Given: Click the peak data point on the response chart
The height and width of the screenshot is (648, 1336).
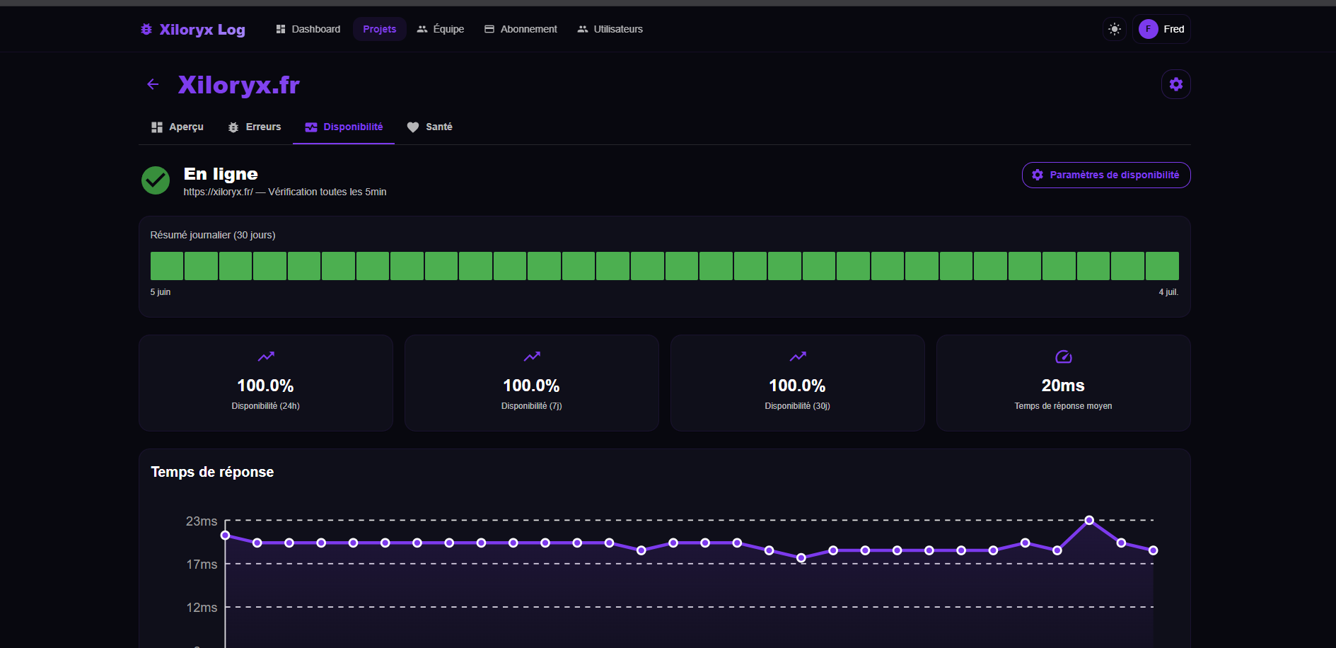Looking at the screenshot, I should [x=1089, y=520].
